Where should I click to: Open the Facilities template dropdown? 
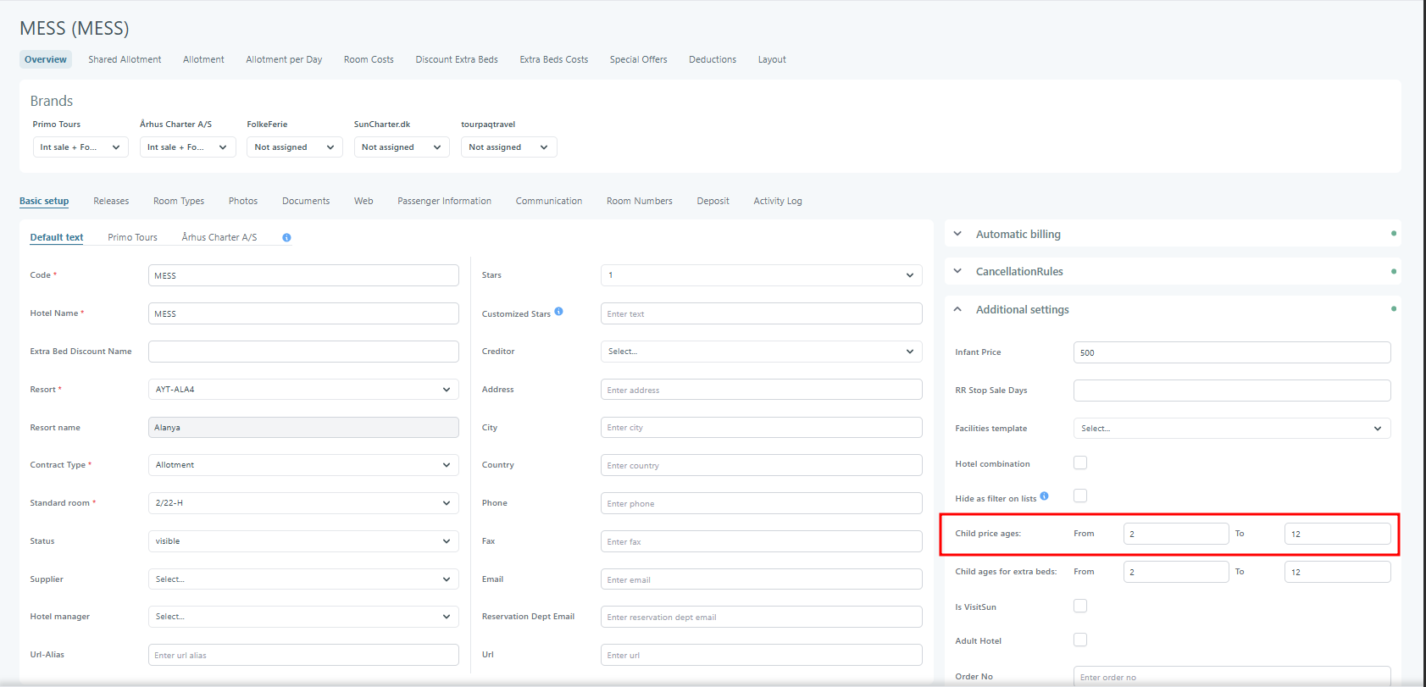(1231, 429)
